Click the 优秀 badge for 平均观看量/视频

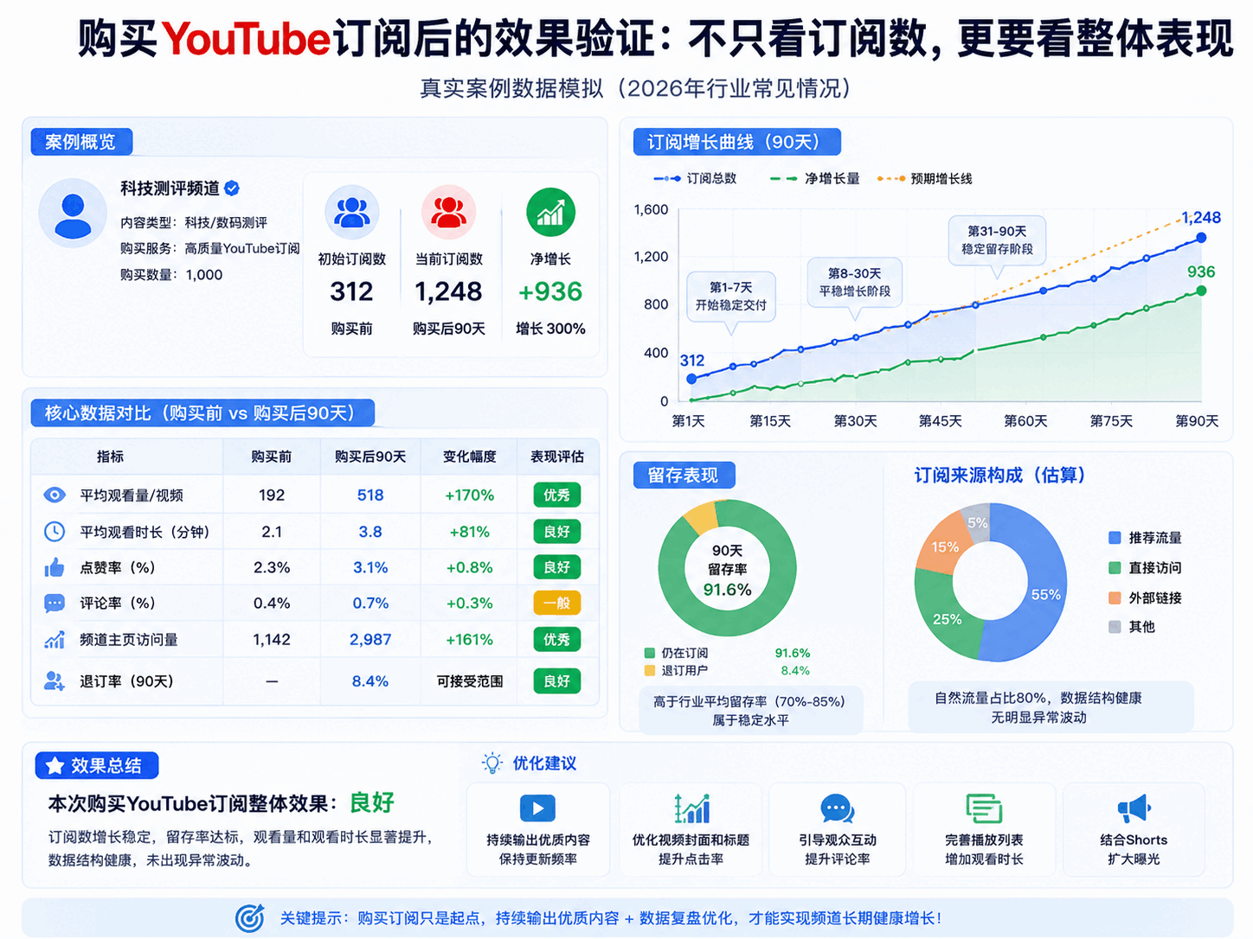click(556, 495)
